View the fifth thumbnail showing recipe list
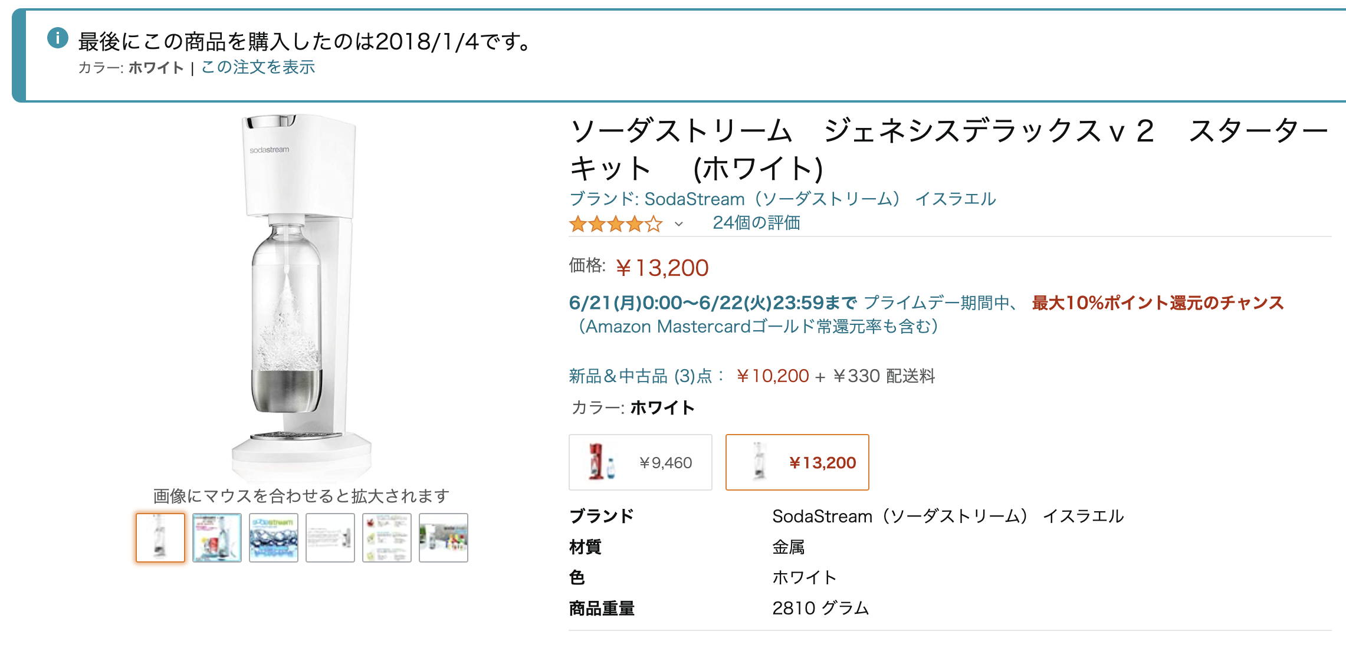 point(387,538)
